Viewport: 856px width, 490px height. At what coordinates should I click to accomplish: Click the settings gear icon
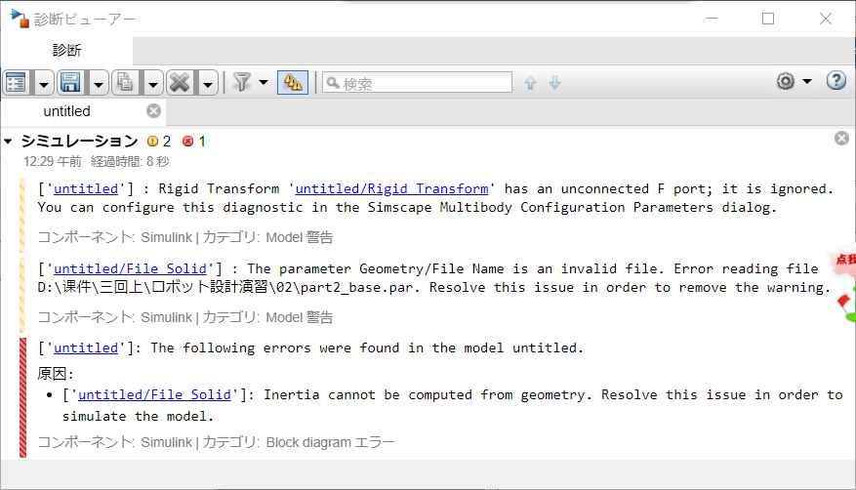tap(785, 81)
